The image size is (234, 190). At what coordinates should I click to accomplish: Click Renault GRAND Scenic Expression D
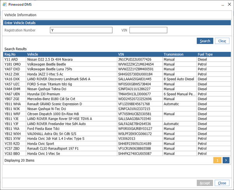point(54,104)
